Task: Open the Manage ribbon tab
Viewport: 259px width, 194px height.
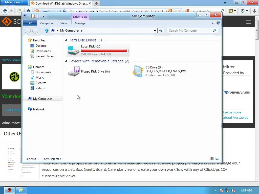Action: click(x=80, y=23)
